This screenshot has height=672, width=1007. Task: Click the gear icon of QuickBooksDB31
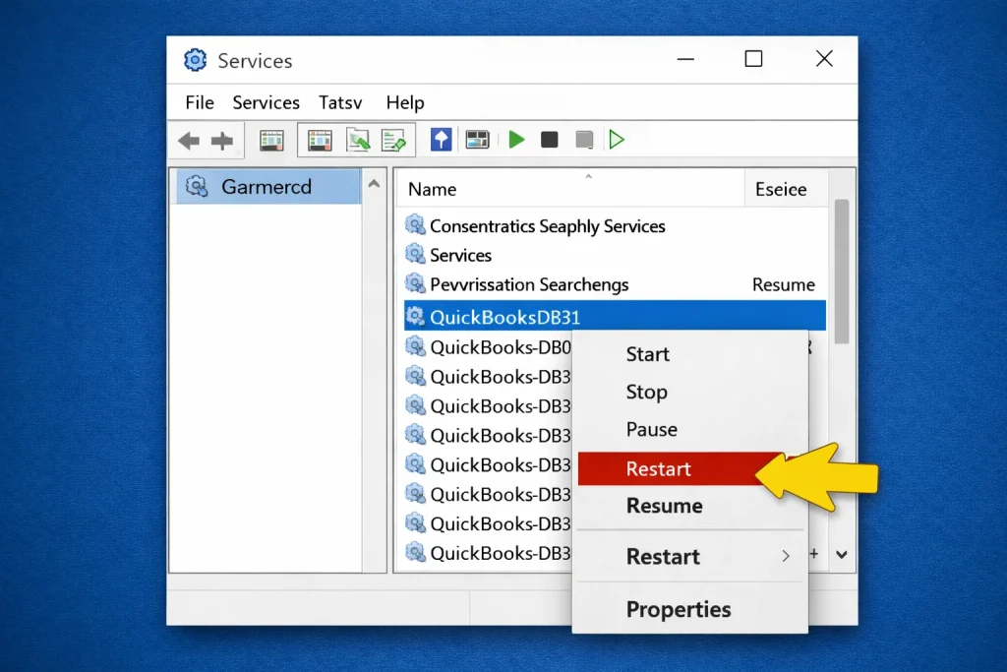click(x=416, y=316)
